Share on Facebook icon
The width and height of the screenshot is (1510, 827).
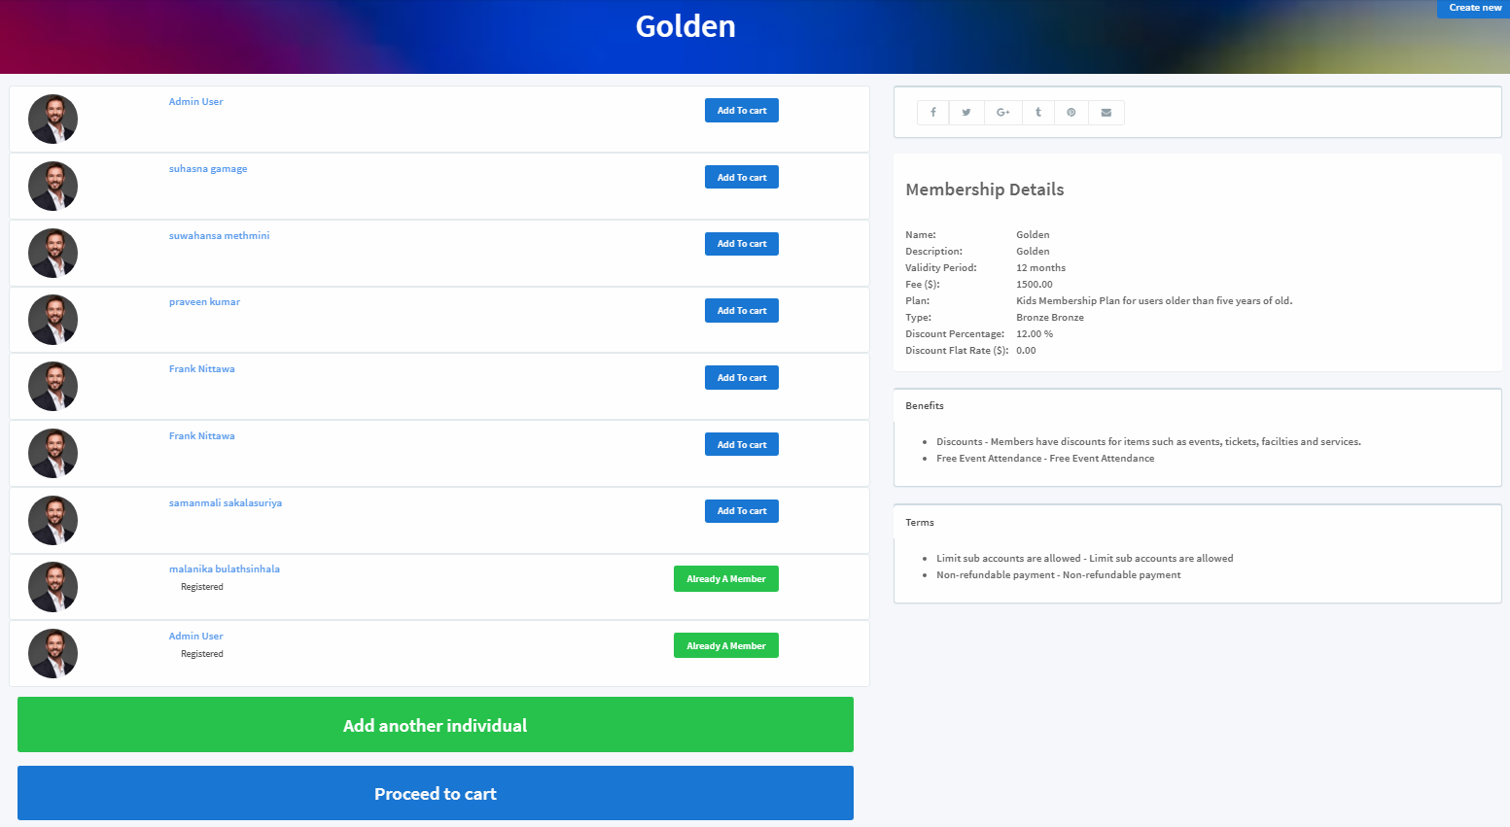(x=933, y=113)
